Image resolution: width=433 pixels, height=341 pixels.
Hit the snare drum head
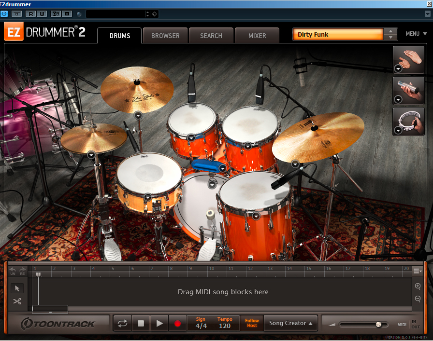click(x=149, y=173)
